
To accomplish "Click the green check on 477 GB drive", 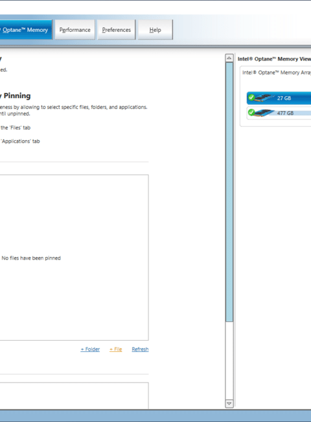I will [251, 112].
